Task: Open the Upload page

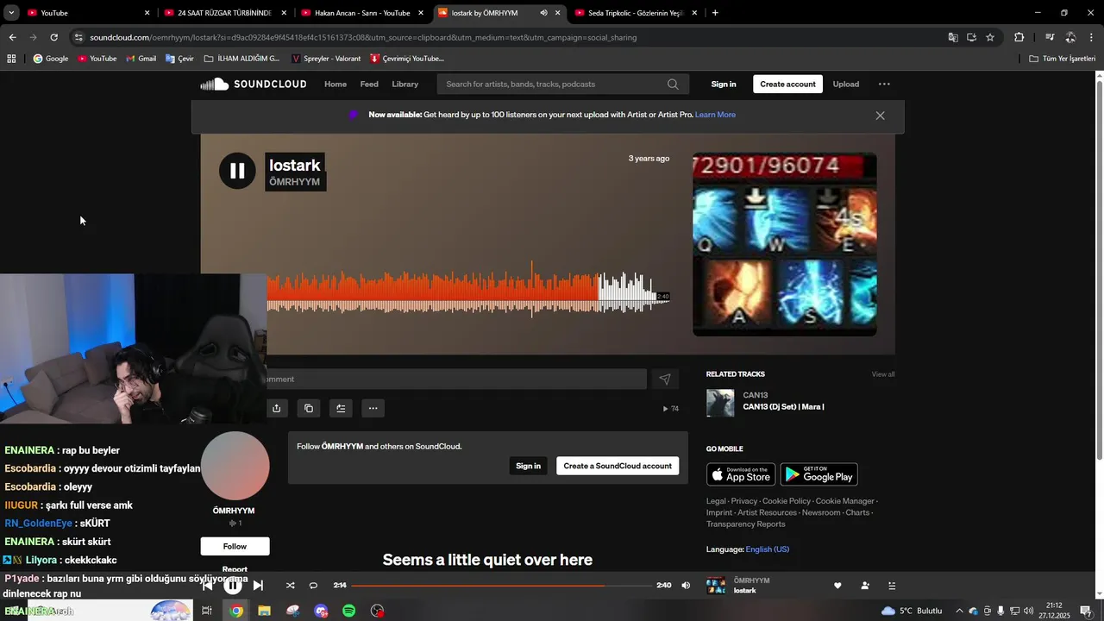Action: pyautogui.click(x=845, y=84)
